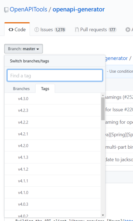Focus the Find a tag search field
Screen dimensions: 133x221
[55, 75]
